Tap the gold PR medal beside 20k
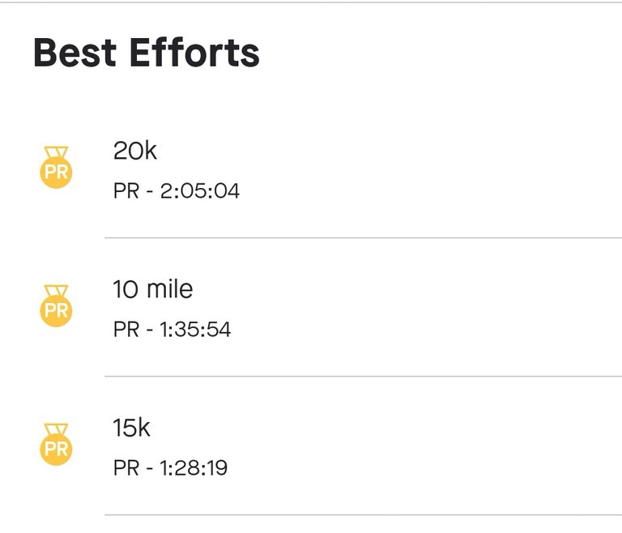 [x=56, y=167]
